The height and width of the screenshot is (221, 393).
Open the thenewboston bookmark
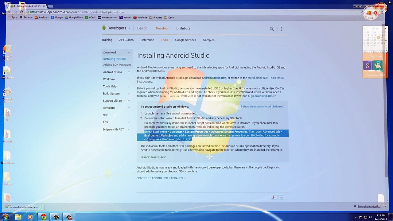[107, 17]
